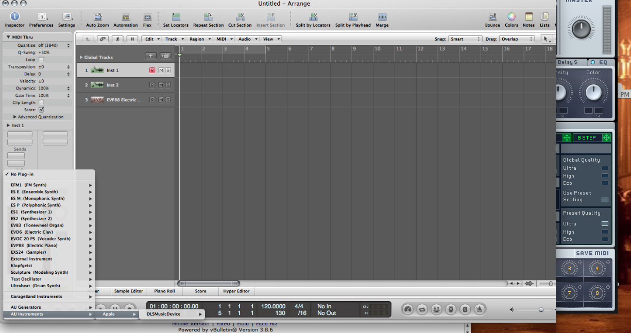Viewport: 631px width, 333px height.
Task: Uncheck the Score checkbox
Action: click(x=41, y=110)
